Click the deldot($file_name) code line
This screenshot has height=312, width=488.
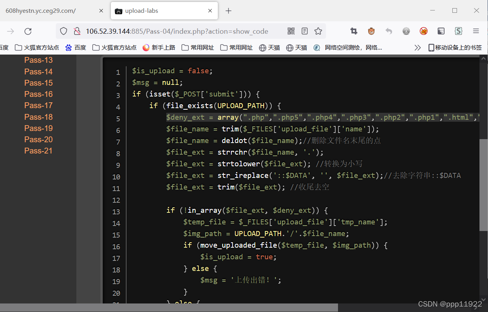(273, 141)
